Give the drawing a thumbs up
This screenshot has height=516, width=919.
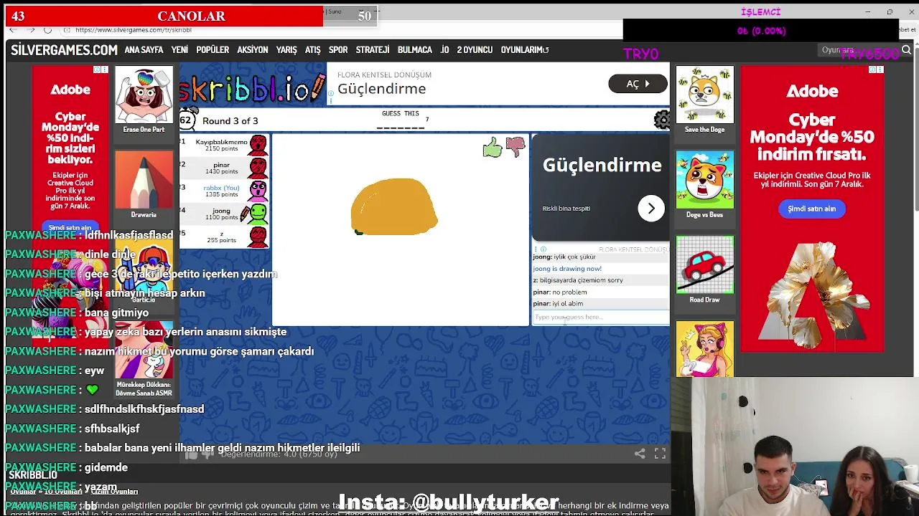(493, 148)
